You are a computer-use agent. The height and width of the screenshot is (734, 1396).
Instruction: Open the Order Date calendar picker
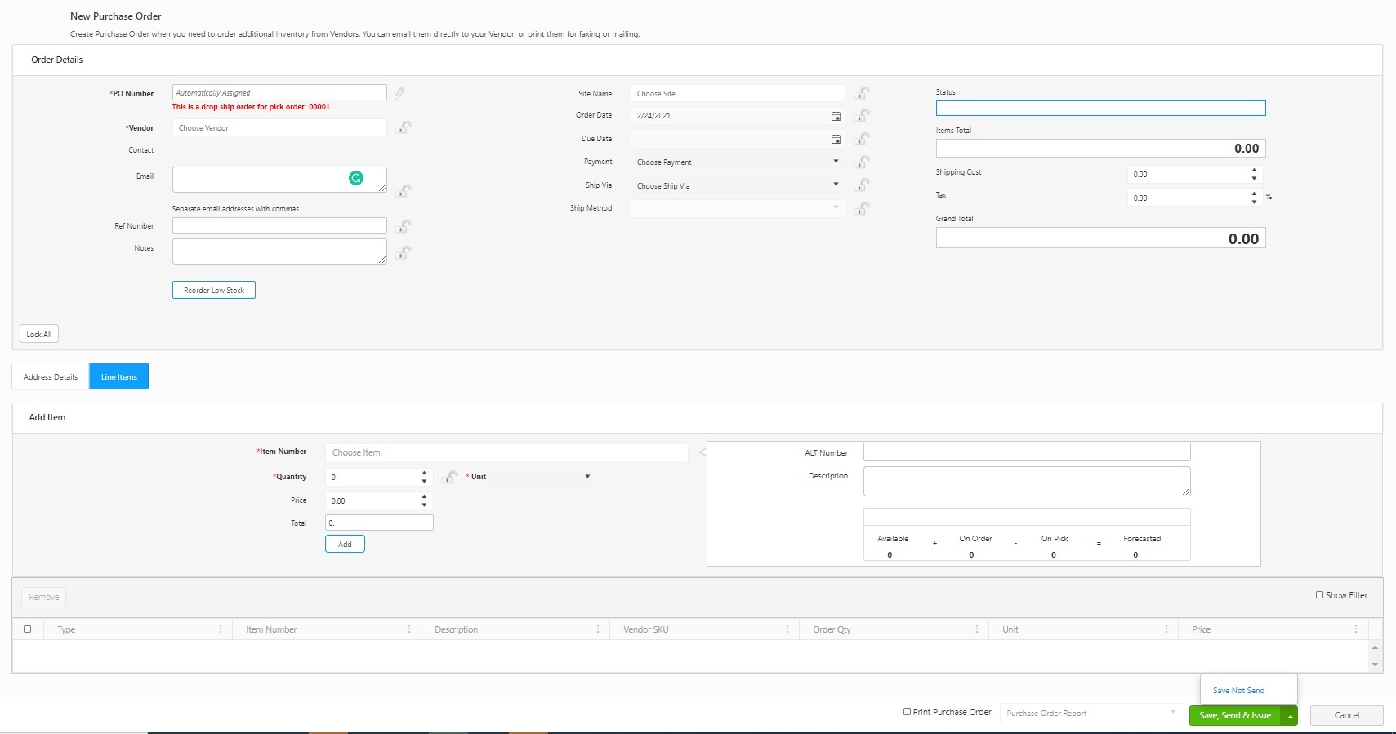(836, 116)
